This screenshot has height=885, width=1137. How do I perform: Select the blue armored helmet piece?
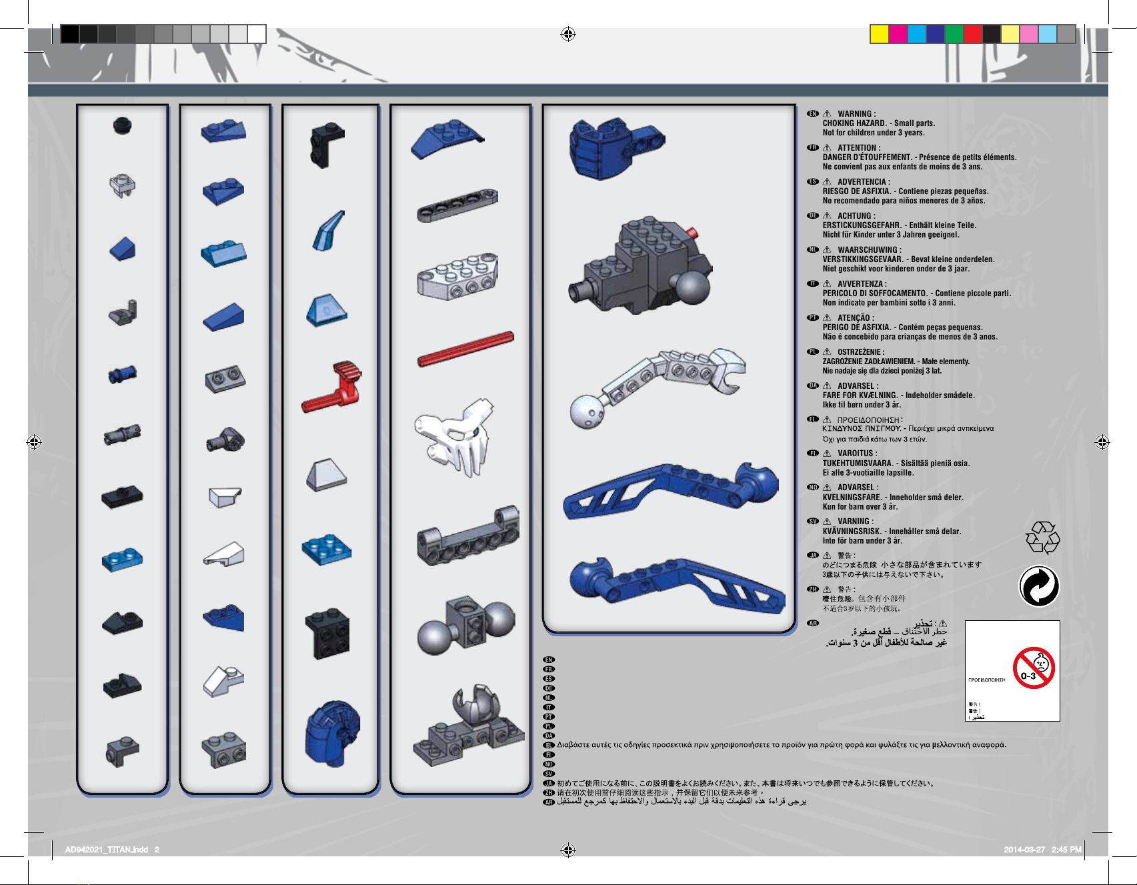pos(332,734)
